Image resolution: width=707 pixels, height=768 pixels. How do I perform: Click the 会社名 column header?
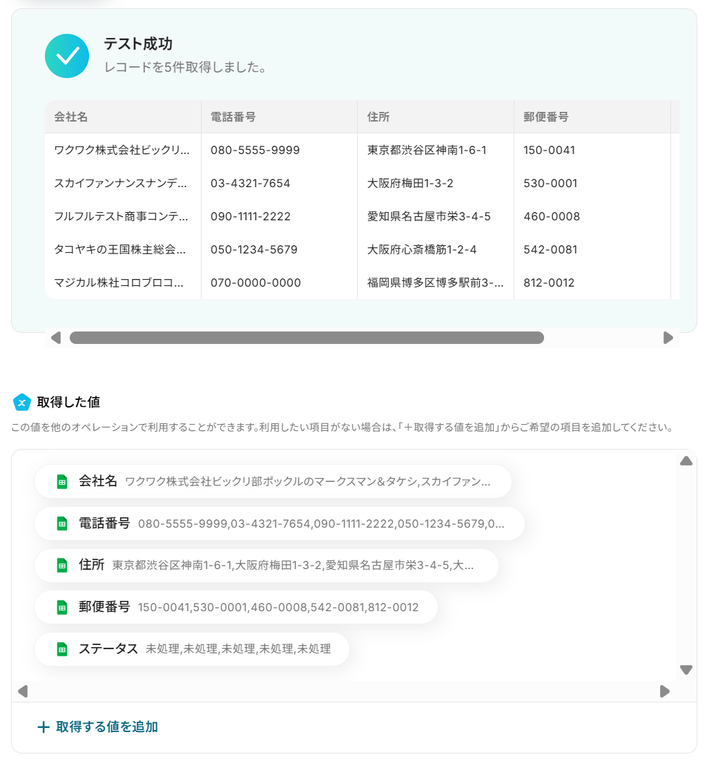[123, 117]
